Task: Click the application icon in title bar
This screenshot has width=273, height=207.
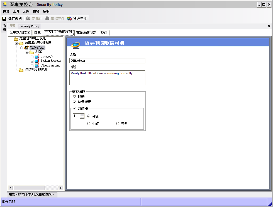Action: pyautogui.click(x=5, y=4)
